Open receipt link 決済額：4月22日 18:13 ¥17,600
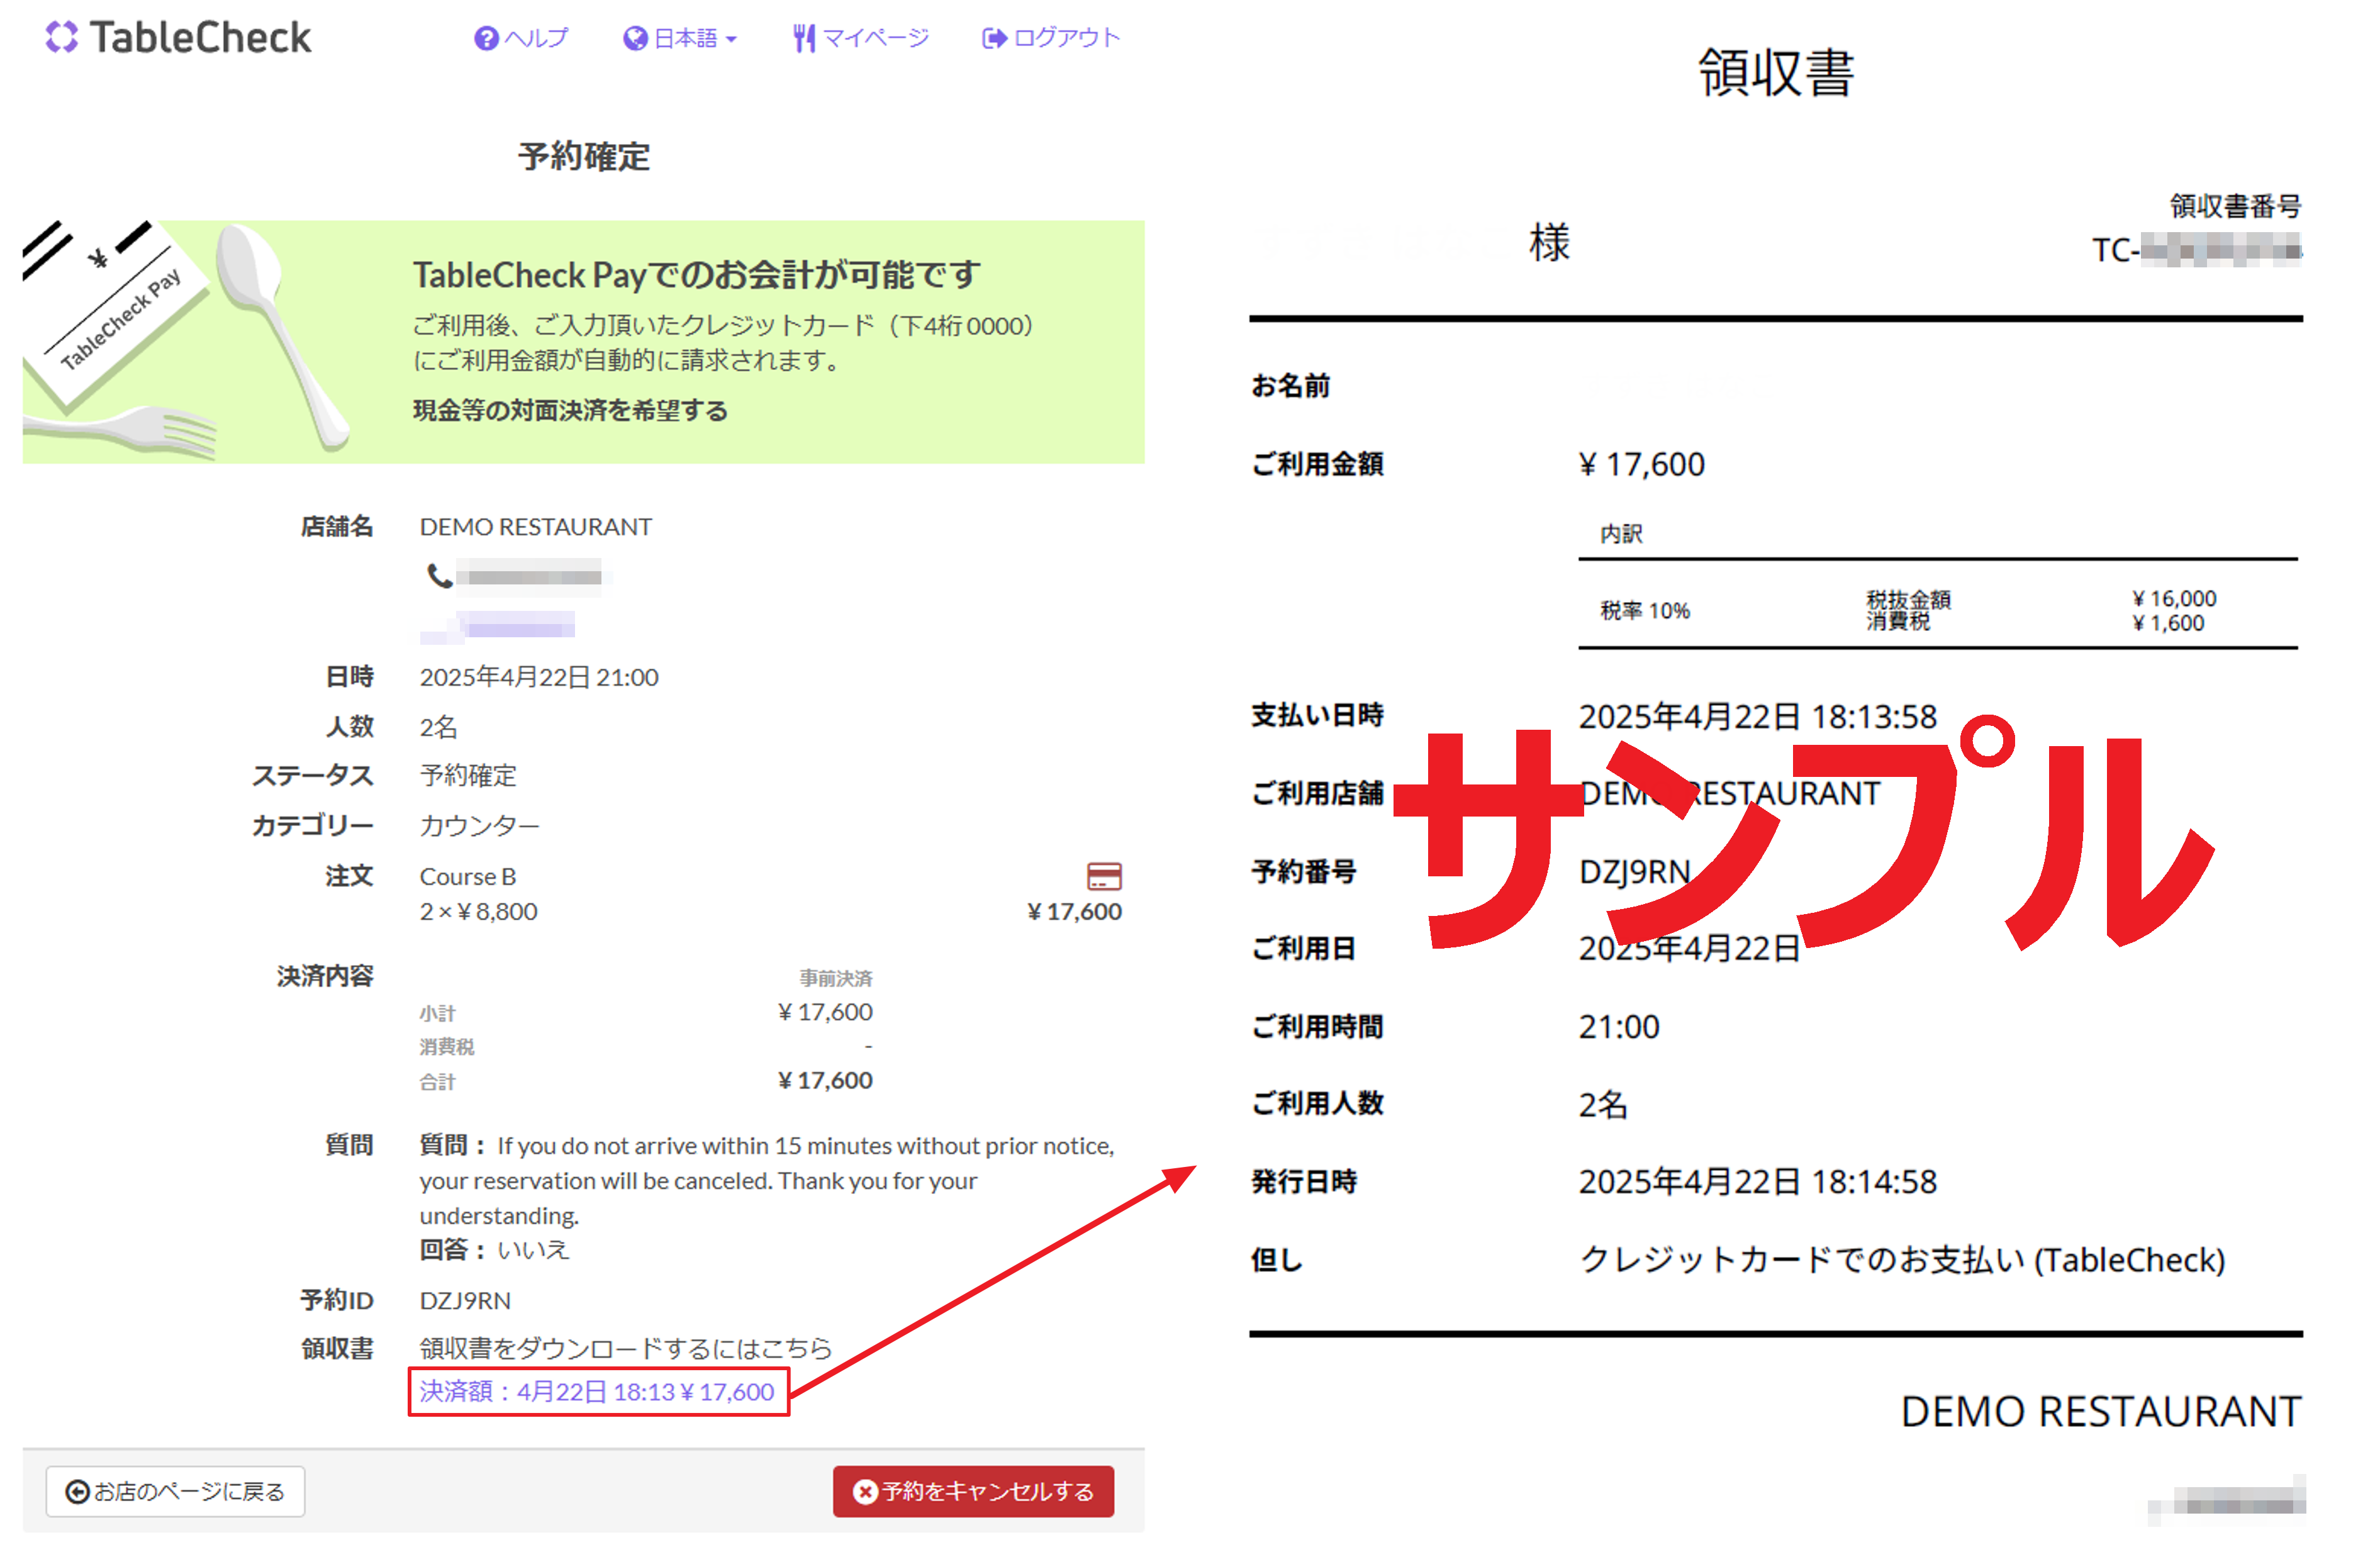 (x=598, y=1391)
